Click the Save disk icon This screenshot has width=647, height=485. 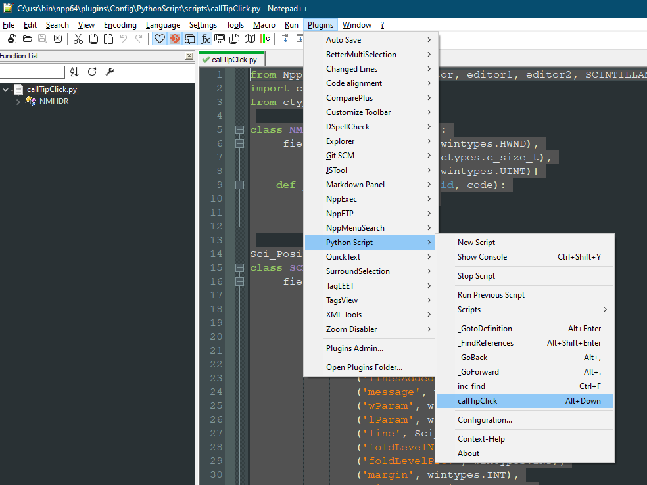tap(43, 39)
